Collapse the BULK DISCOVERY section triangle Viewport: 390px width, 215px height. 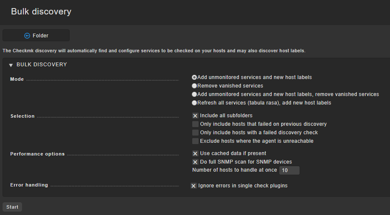(11, 65)
